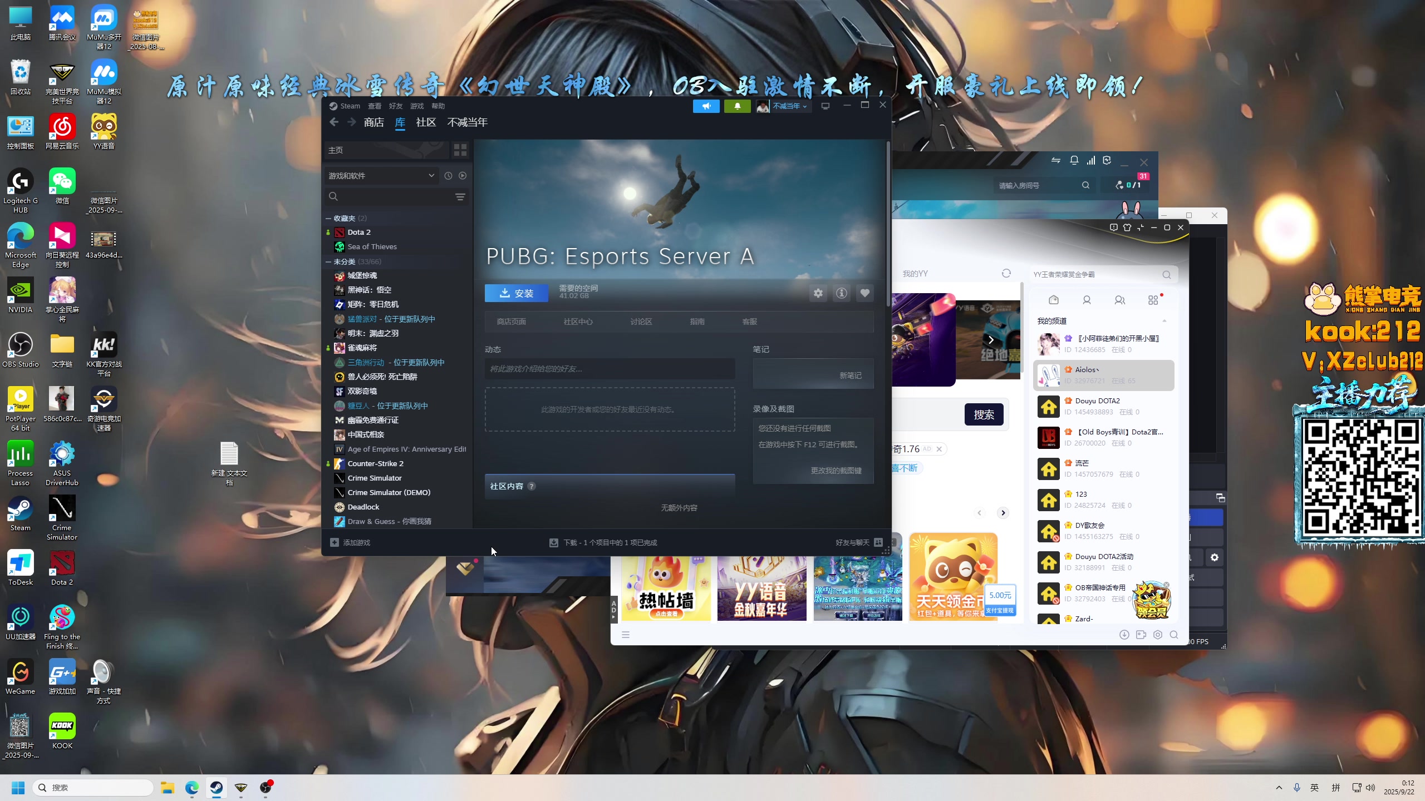Open Microsoft Edge from taskbar
This screenshot has height=801, width=1425.
(x=192, y=788)
